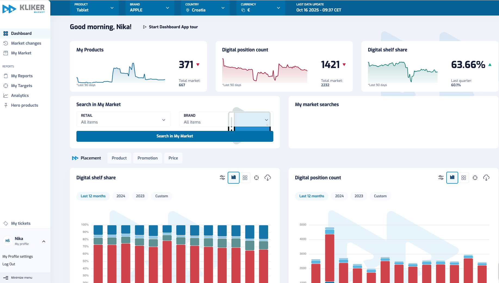Screen dimensions: 499x283
Task: Open the PRODUCT dropdown showing Tablet
Action: point(94,8)
